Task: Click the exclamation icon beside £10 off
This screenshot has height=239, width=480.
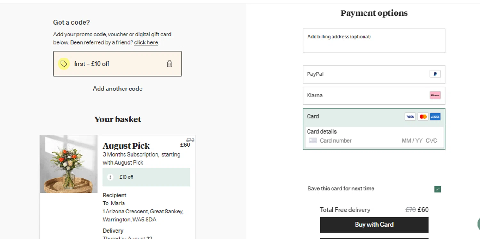Action: 110,177
